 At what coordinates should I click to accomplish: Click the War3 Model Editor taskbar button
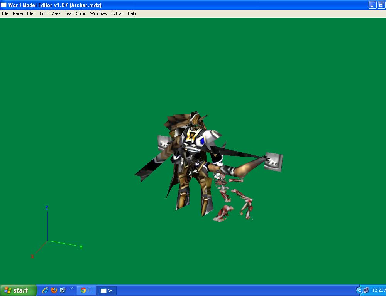coord(107,290)
